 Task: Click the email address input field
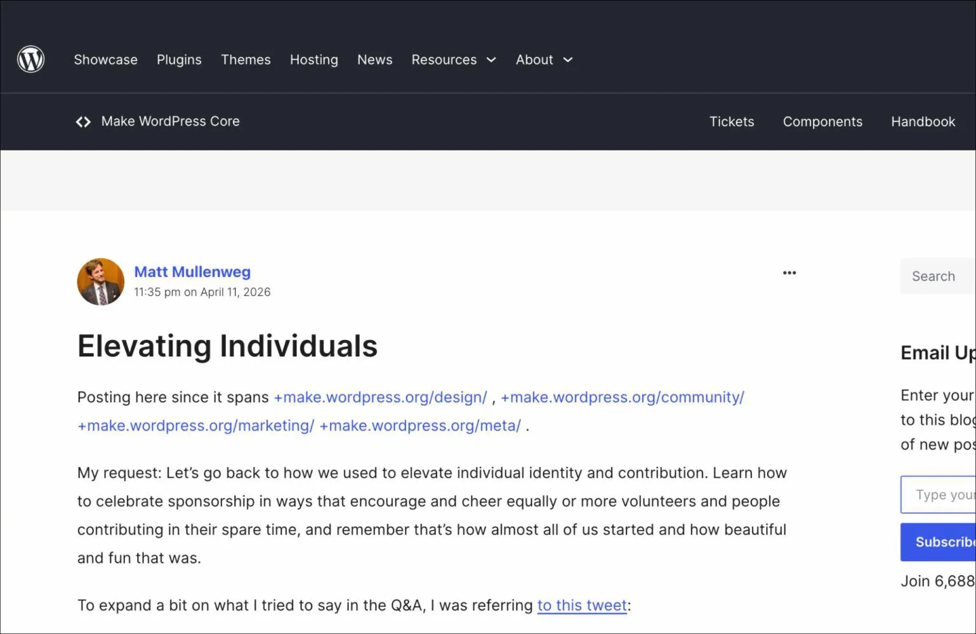tap(938, 495)
